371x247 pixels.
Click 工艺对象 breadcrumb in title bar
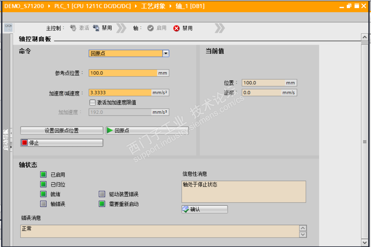pyautogui.click(x=153, y=6)
